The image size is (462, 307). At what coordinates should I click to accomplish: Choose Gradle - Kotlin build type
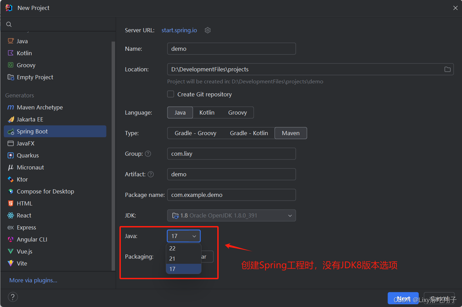click(x=249, y=133)
